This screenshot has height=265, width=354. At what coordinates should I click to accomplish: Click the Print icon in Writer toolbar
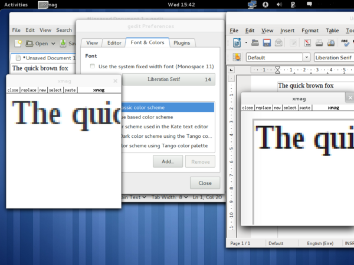pyautogui.click(x=319, y=42)
